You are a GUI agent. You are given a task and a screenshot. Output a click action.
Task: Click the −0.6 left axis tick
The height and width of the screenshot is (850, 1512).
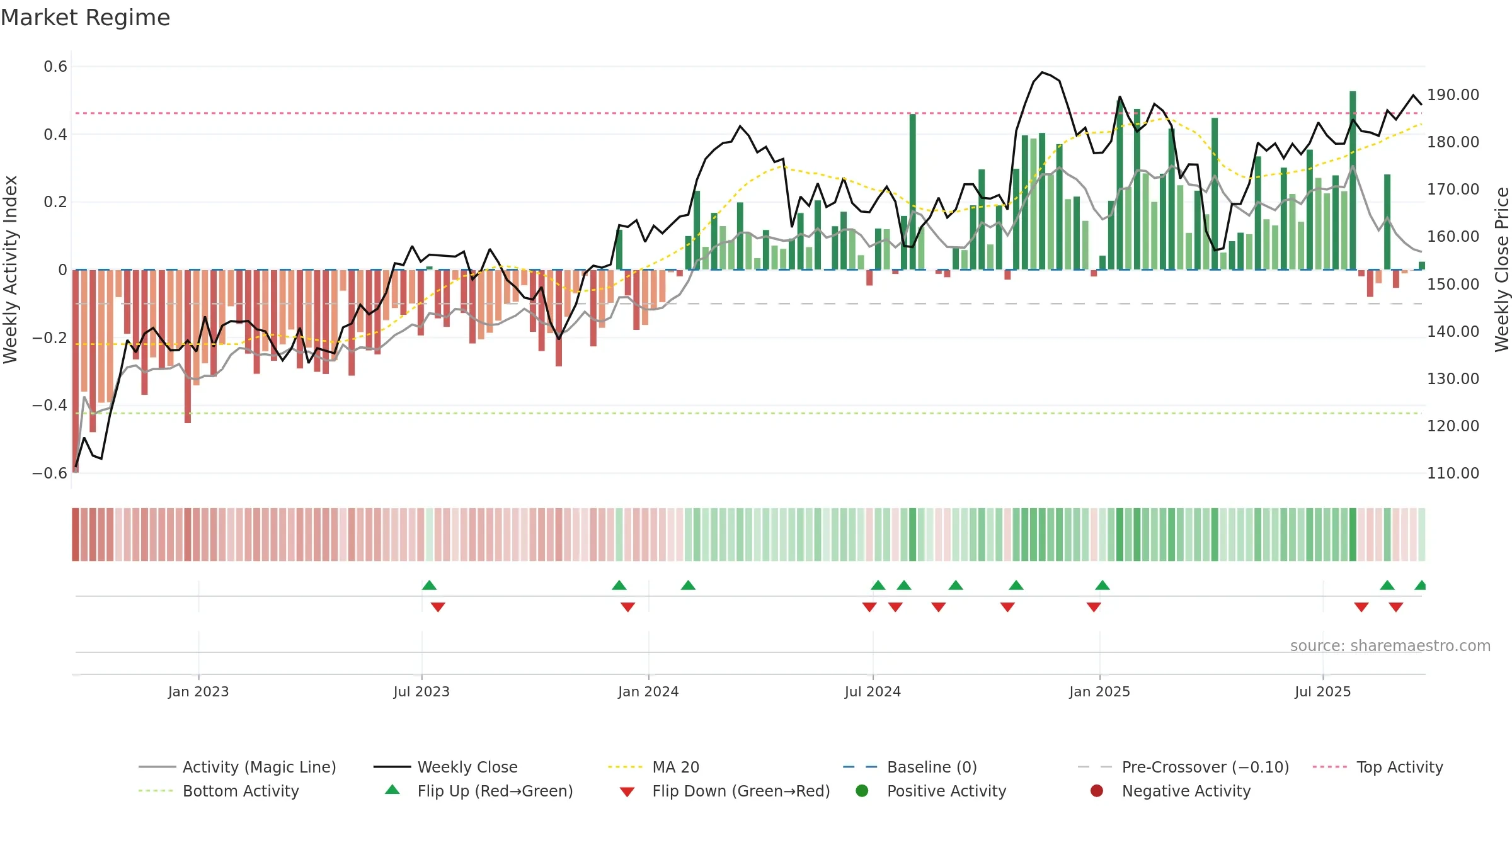point(50,473)
